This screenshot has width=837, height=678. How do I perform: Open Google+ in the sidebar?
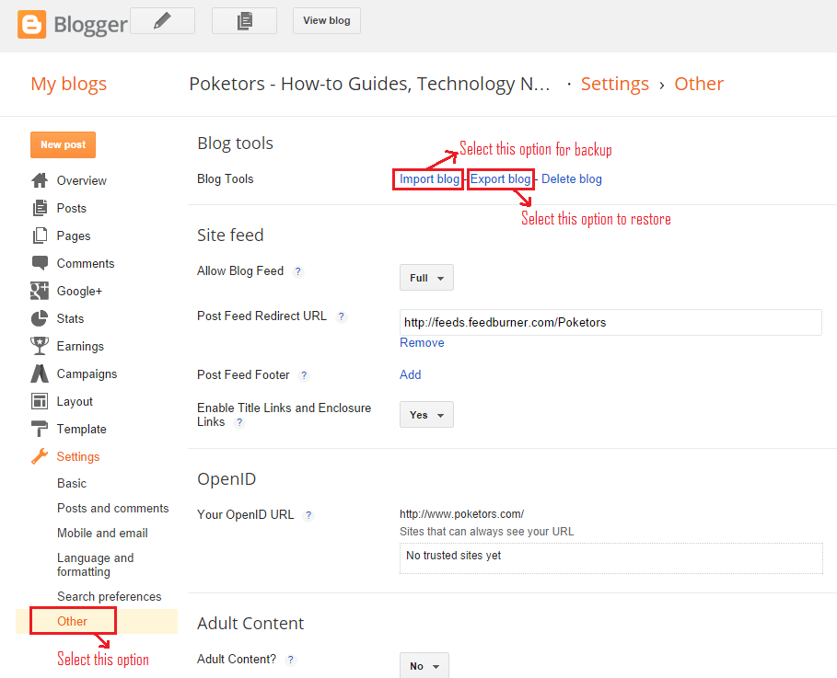[x=79, y=292]
